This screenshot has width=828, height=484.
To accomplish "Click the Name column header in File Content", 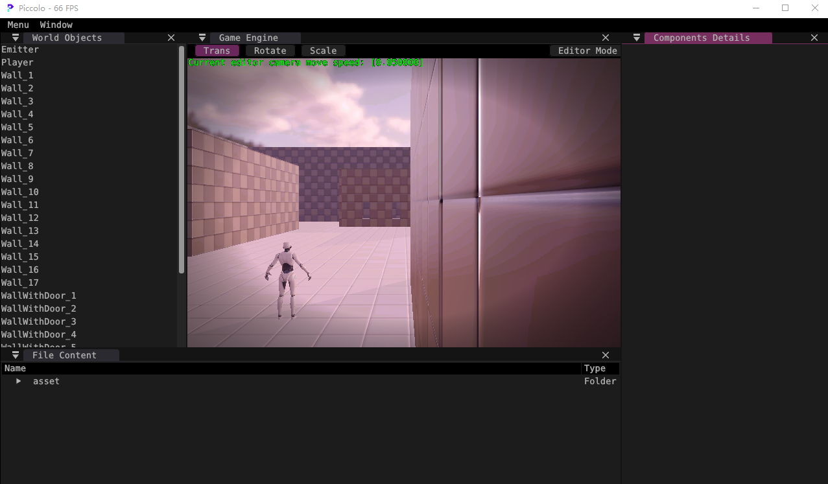I will pyautogui.click(x=14, y=368).
